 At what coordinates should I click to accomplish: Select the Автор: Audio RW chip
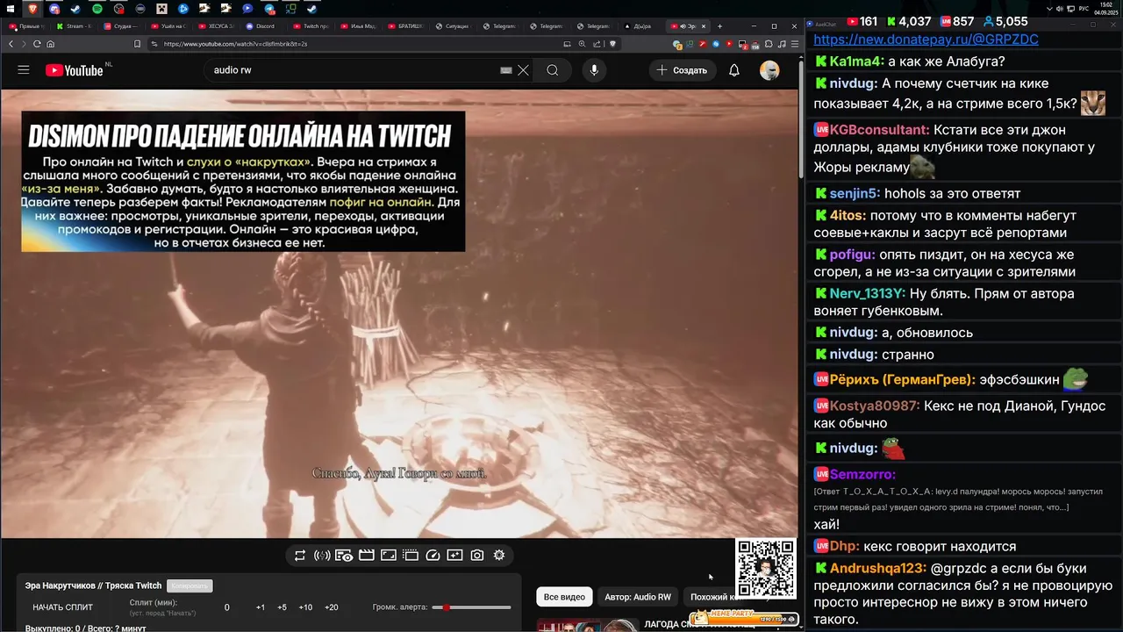[x=638, y=597]
